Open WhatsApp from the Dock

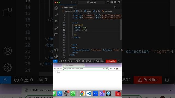[73, 94]
